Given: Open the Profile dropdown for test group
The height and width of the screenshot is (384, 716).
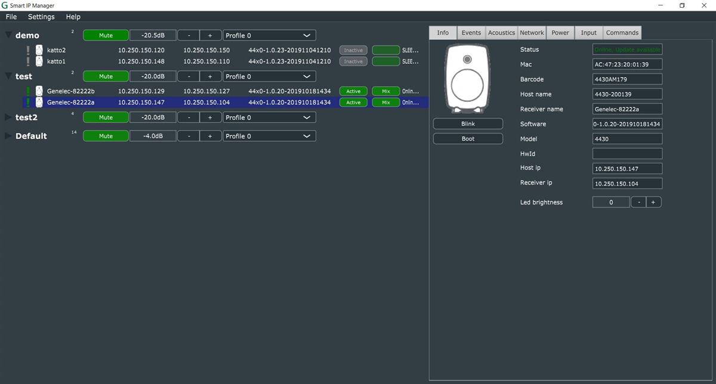Looking at the screenshot, I should [269, 76].
